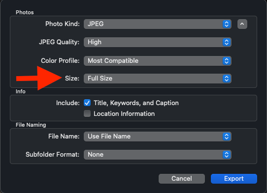This screenshot has width=267, height=193.
Task: Open the Use File Name dropdown
Action: pos(158,137)
